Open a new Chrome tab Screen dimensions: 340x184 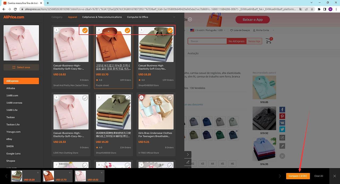(48, 3)
